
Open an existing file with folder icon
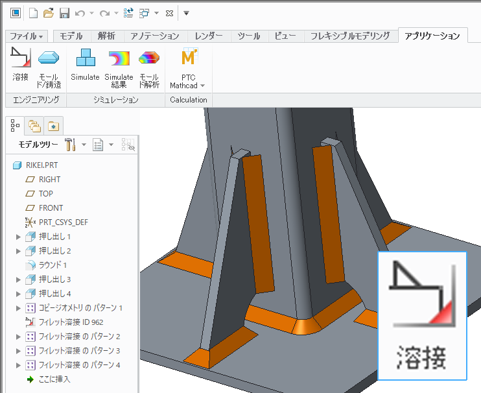coord(49,13)
